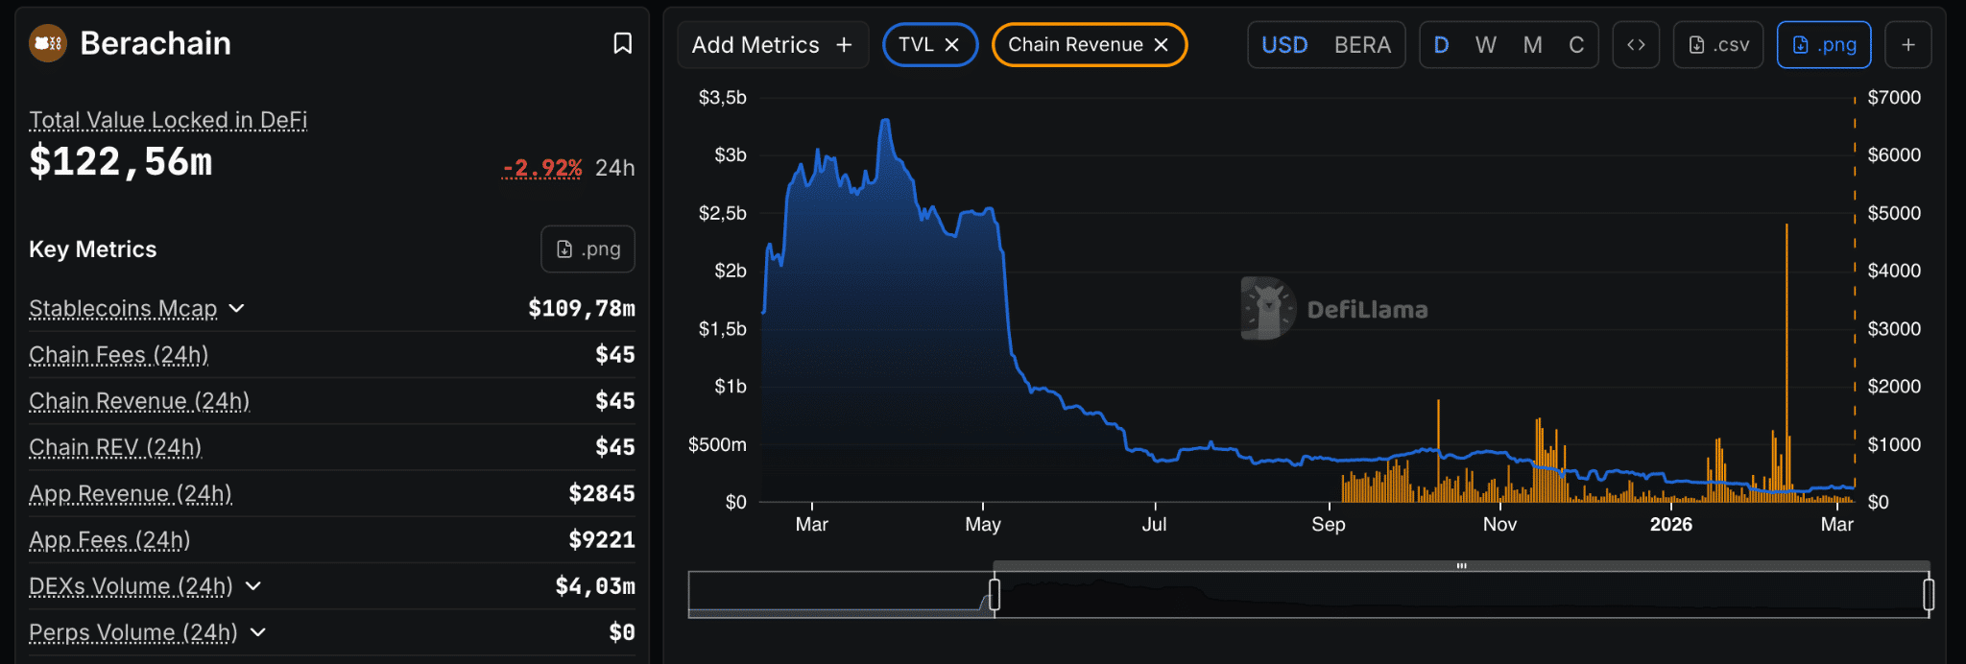The image size is (1966, 664).
Task: Click the embed code brackets icon
Action: (x=1636, y=45)
